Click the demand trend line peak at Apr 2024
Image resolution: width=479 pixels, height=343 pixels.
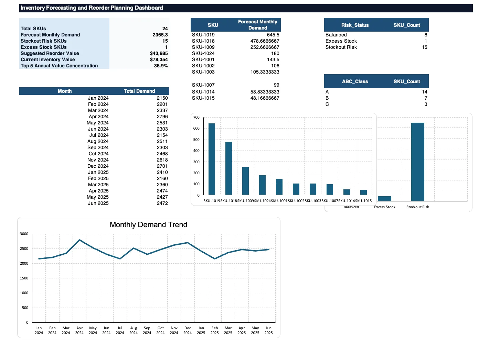79,240
